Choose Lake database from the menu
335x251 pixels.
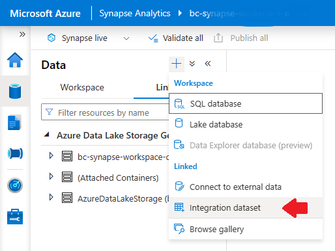click(x=246, y=124)
